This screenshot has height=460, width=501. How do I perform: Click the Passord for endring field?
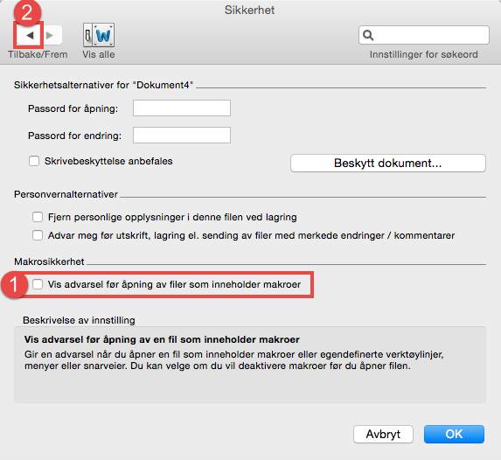coord(182,136)
